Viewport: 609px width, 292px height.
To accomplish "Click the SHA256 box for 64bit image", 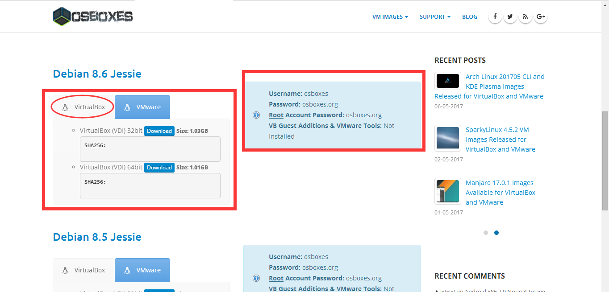I will tap(150, 185).
